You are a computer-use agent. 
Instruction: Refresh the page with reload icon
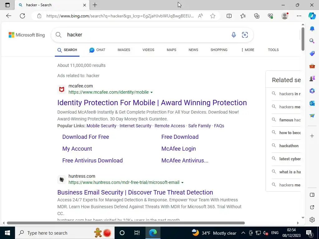coord(22,16)
